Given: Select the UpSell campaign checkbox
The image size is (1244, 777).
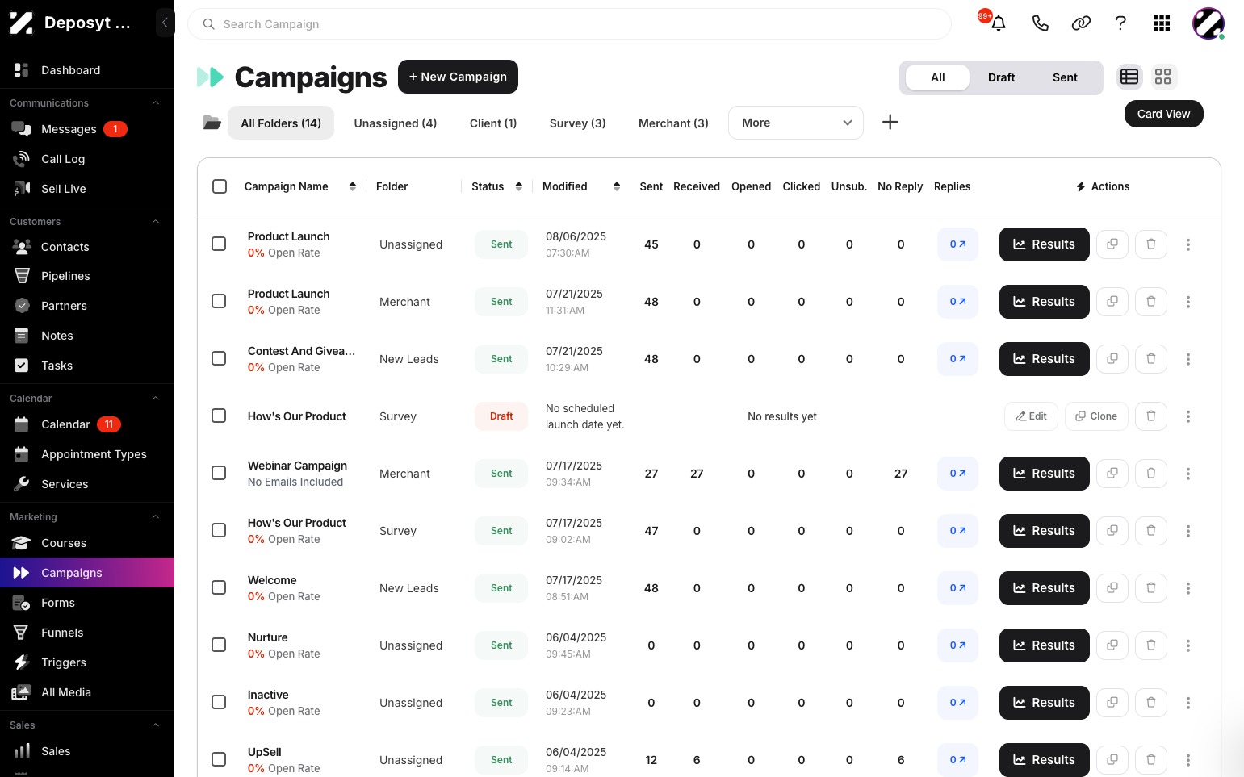Looking at the screenshot, I should (x=219, y=759).
